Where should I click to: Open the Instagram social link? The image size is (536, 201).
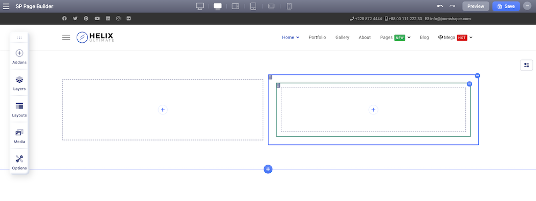coord(118,18)
